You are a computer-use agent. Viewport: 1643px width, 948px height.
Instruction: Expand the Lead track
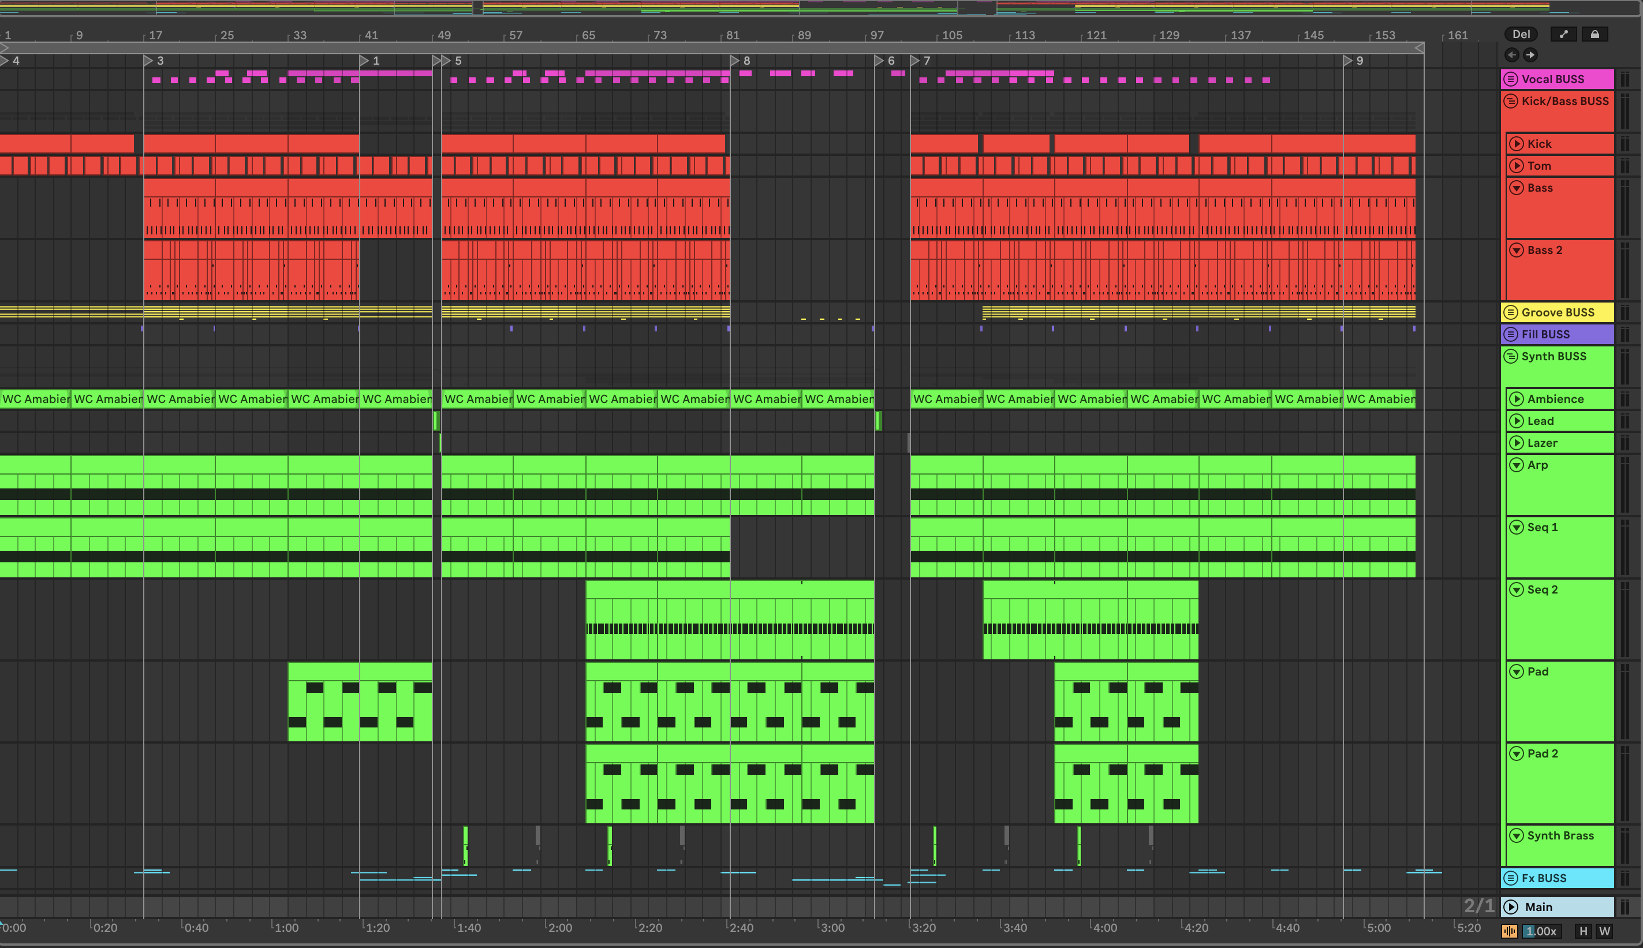pos(1517,421)
